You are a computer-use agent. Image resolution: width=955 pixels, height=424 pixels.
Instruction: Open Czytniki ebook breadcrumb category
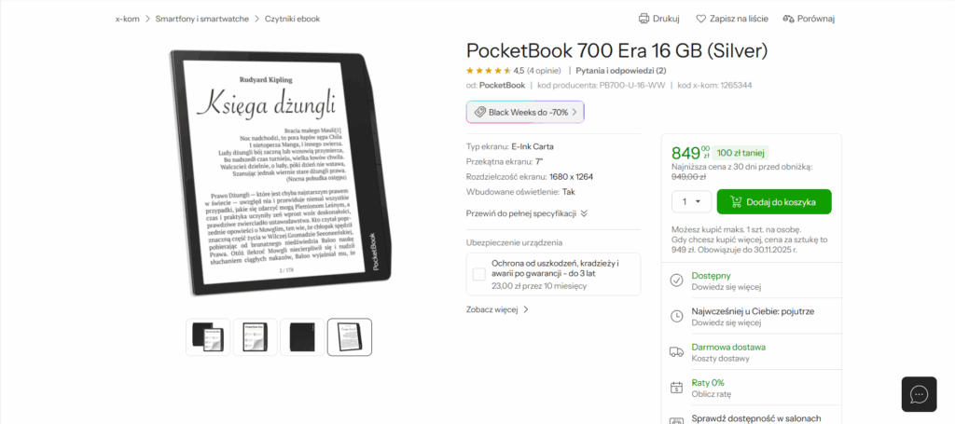click(292, 19)
